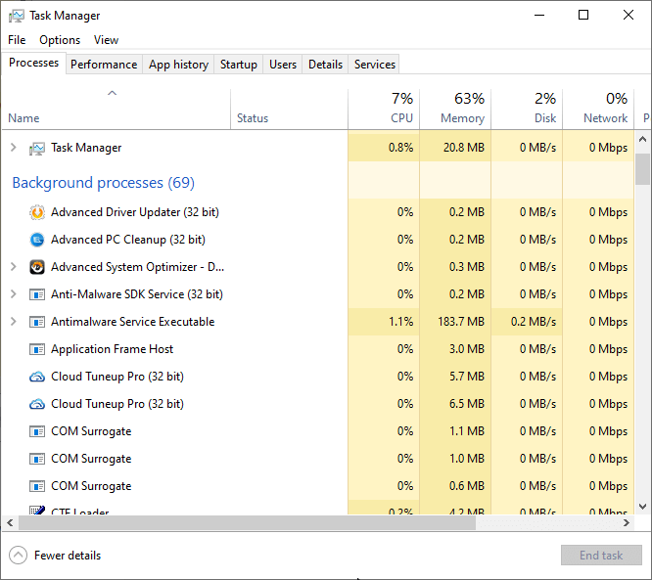Open the File menu
The height and width of the screenshot is (580, 652).
17,40
